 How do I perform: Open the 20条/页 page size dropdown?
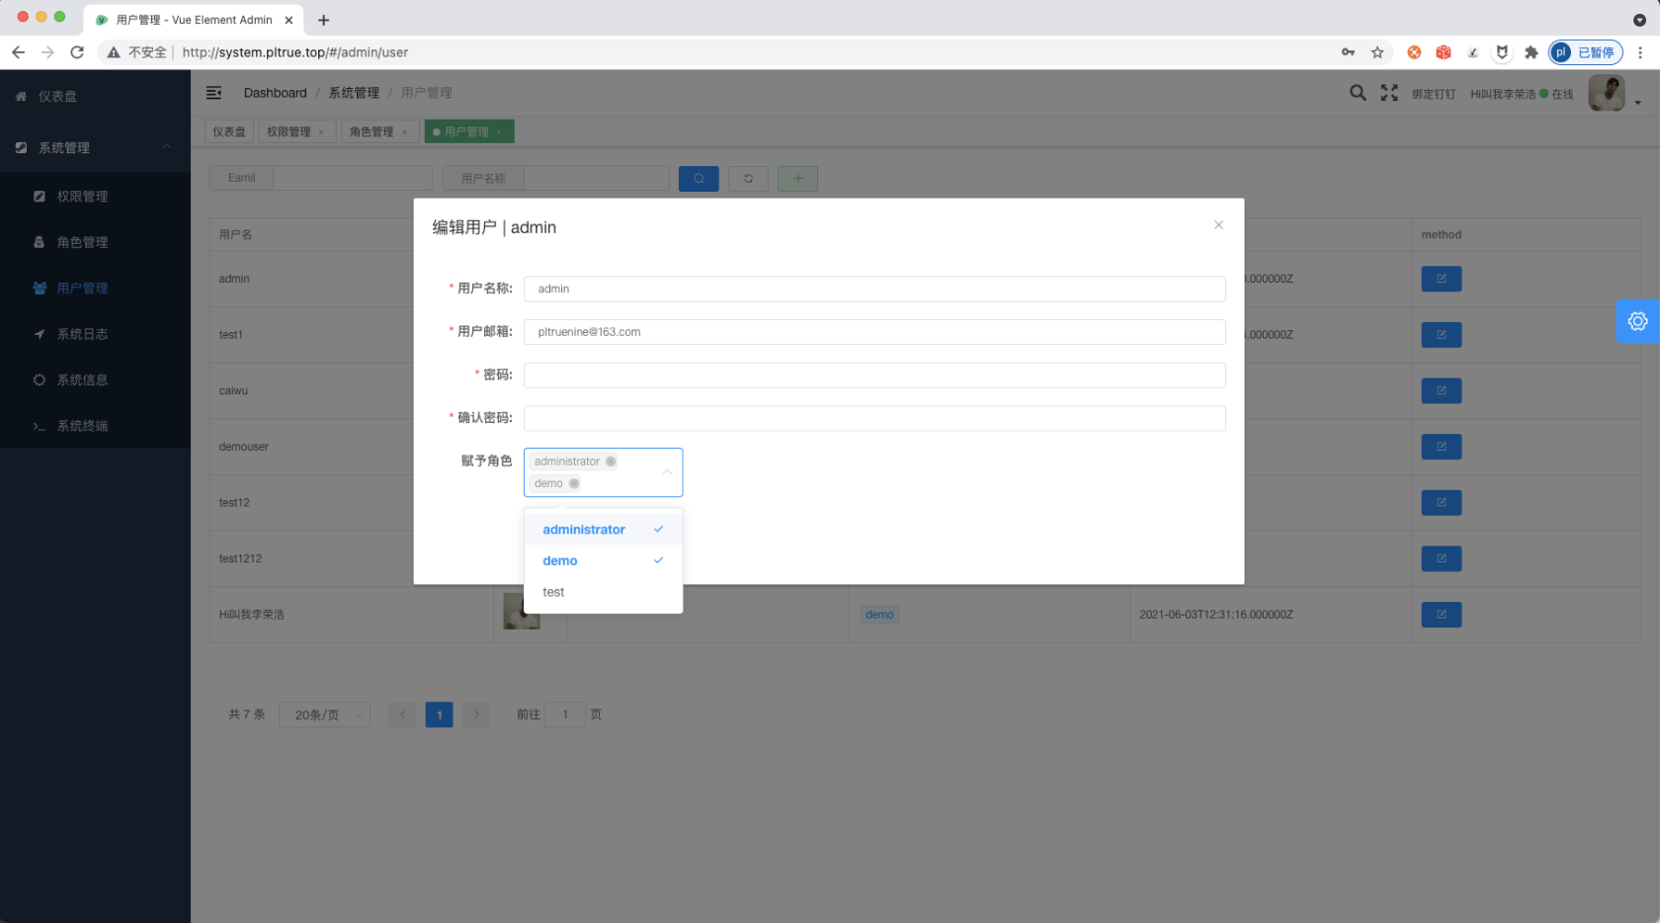coord(324,713)
